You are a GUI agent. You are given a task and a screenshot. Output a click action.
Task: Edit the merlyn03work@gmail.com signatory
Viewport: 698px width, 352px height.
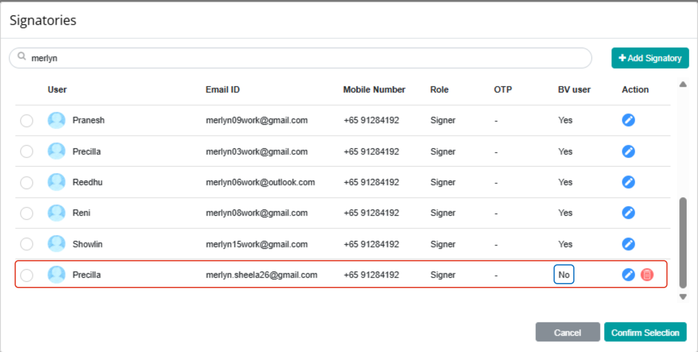(x=628, y=151)
